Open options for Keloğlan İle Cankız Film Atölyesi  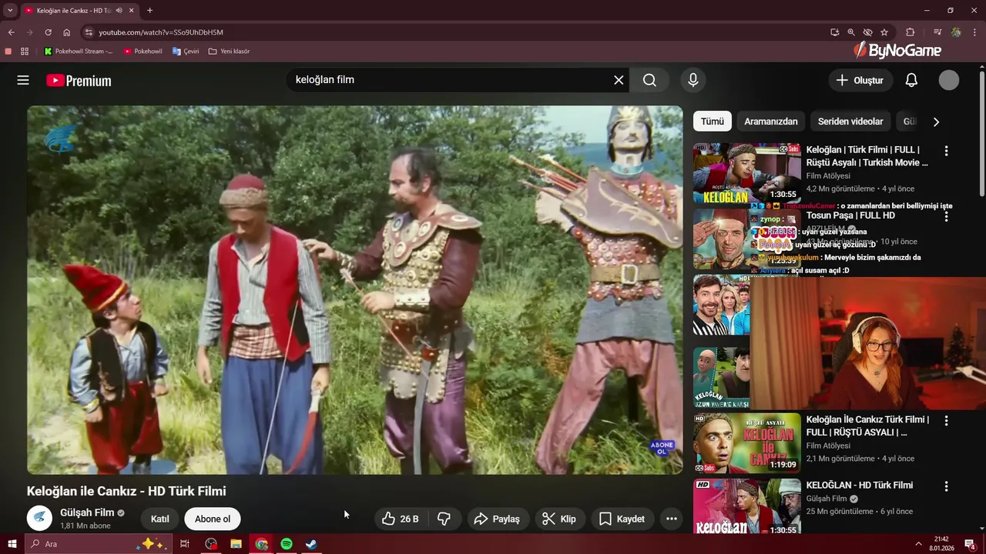point(947,421)
